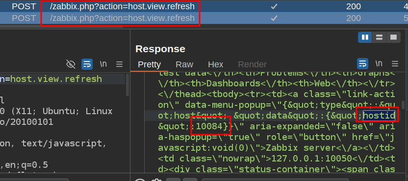Switch to side-by-side request/response layout
The height and width of the screenshot is (181, 408).
[x=365, y=37]
